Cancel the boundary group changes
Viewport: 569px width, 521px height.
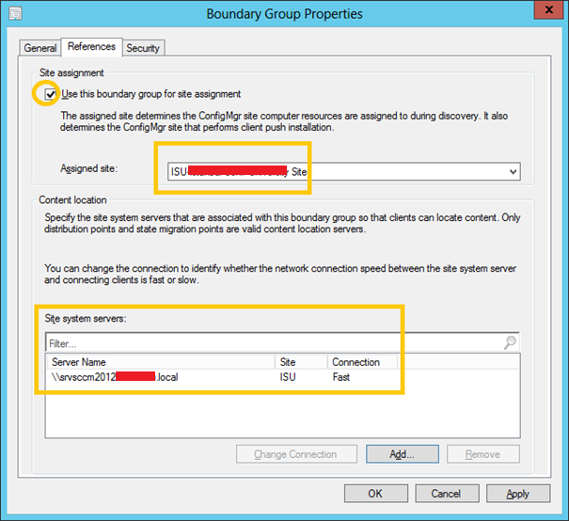tap(446, 493)
